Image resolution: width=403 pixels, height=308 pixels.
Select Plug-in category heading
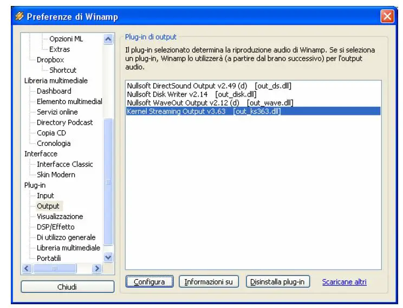point(35,185)
